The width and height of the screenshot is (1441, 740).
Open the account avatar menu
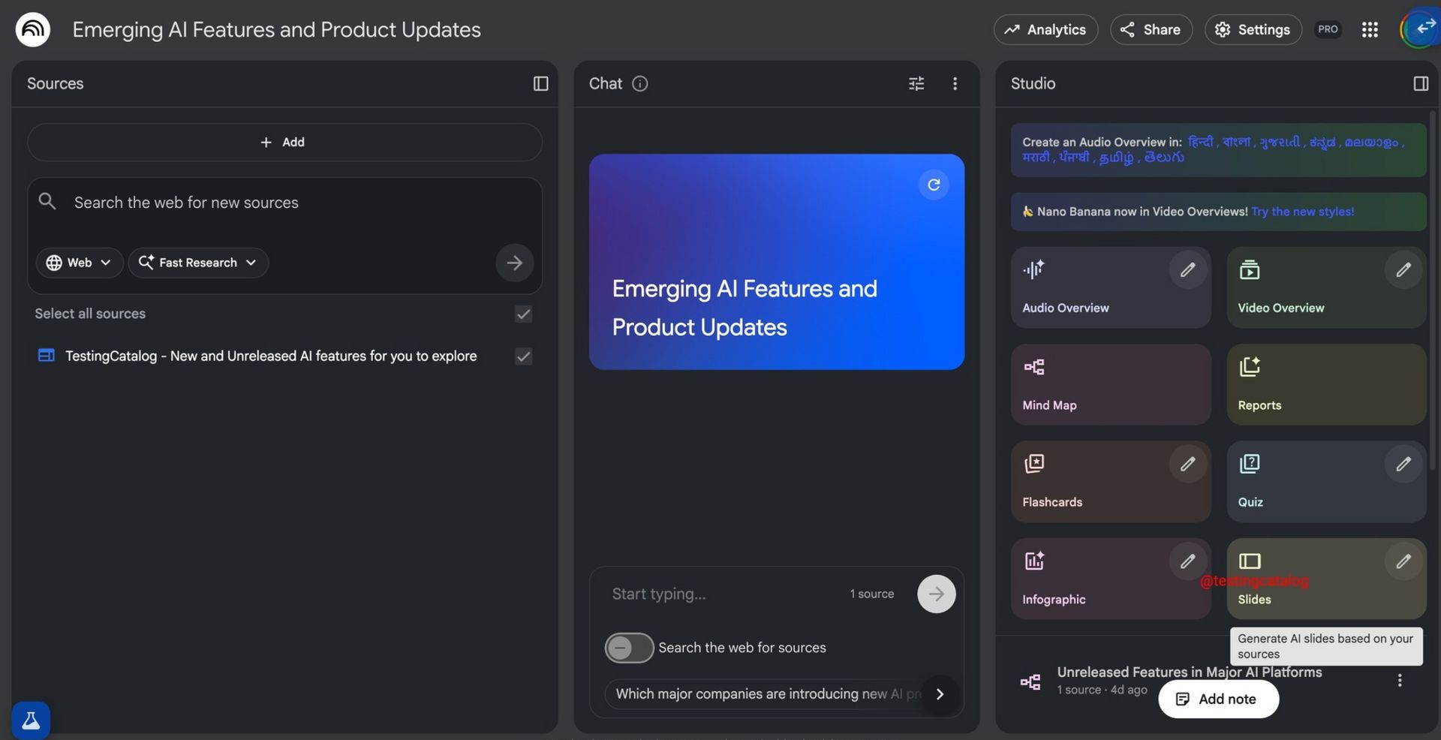click(1418, 29)
